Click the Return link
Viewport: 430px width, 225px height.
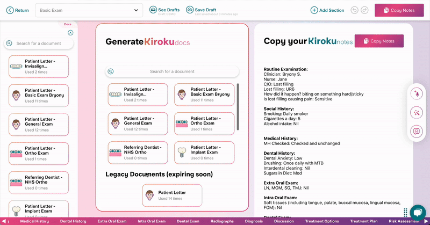coord(18,10)
